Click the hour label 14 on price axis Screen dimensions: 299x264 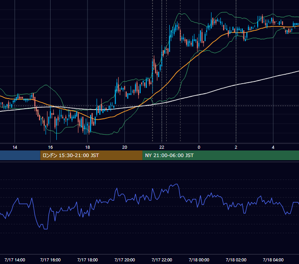tap(15, 147)
